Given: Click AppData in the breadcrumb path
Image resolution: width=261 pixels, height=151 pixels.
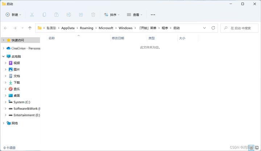Looking at the screenshot, I should point(68,28).
